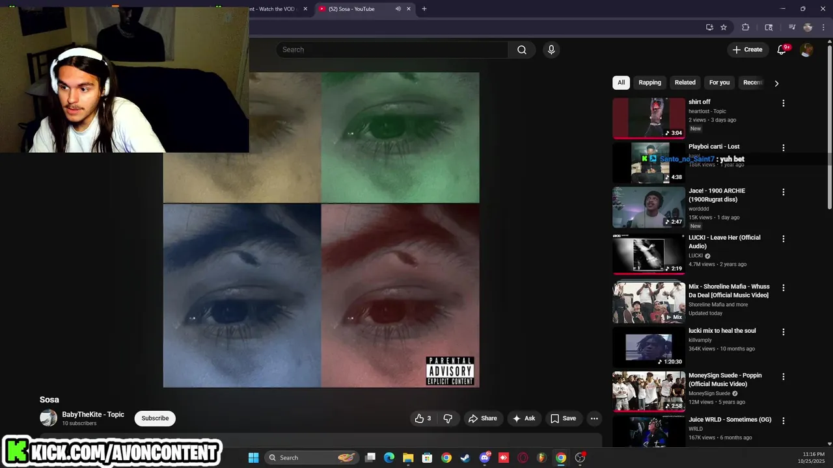Mute the Sosa YouTube tab audio icon
The height and width of the screenshot is (468, 833).
(x=398, y=9)
